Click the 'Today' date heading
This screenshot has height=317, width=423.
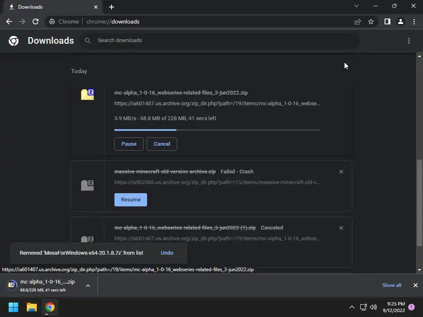79,71
